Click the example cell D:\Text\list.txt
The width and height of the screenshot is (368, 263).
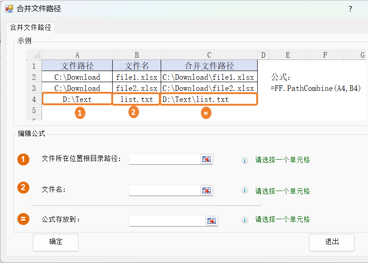(x=209, y=99)
